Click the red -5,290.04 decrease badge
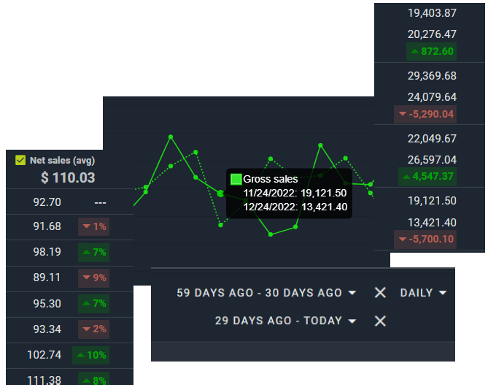The image size is (488, 390). click(x=425, y=114)
